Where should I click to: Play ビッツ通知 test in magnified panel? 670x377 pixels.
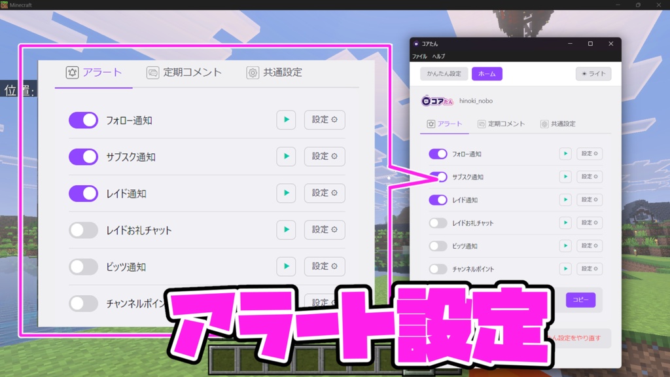(x=287, y=266)
